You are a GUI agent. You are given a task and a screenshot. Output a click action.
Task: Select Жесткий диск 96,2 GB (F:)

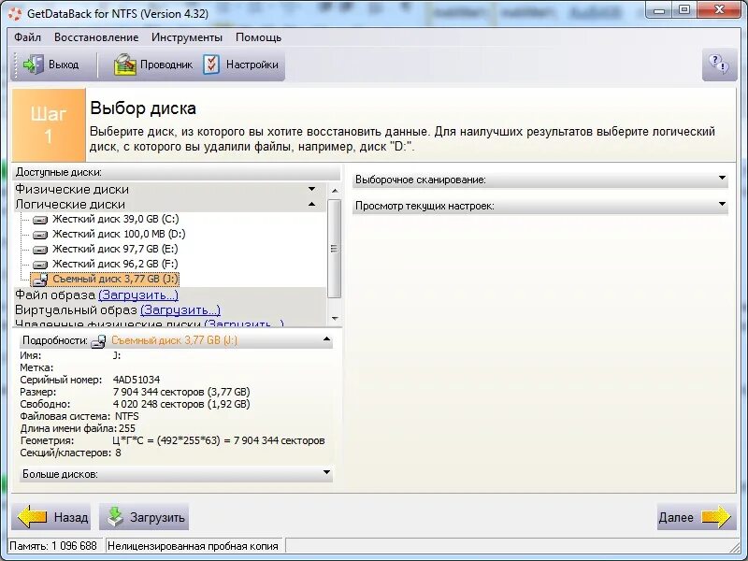coord(115,264)
